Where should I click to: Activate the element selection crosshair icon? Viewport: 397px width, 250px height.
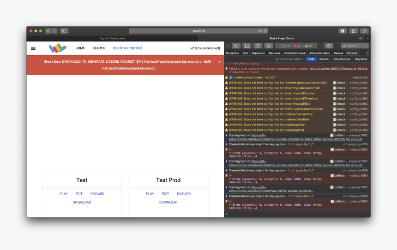pyautogui.click(x=329, y=46)
